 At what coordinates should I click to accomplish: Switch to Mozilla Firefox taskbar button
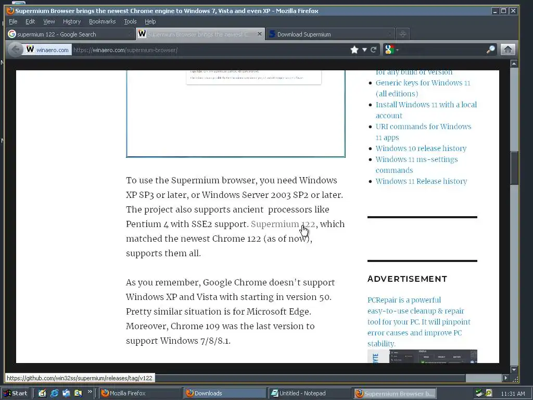pyautogui.click(x=141, y=393)
